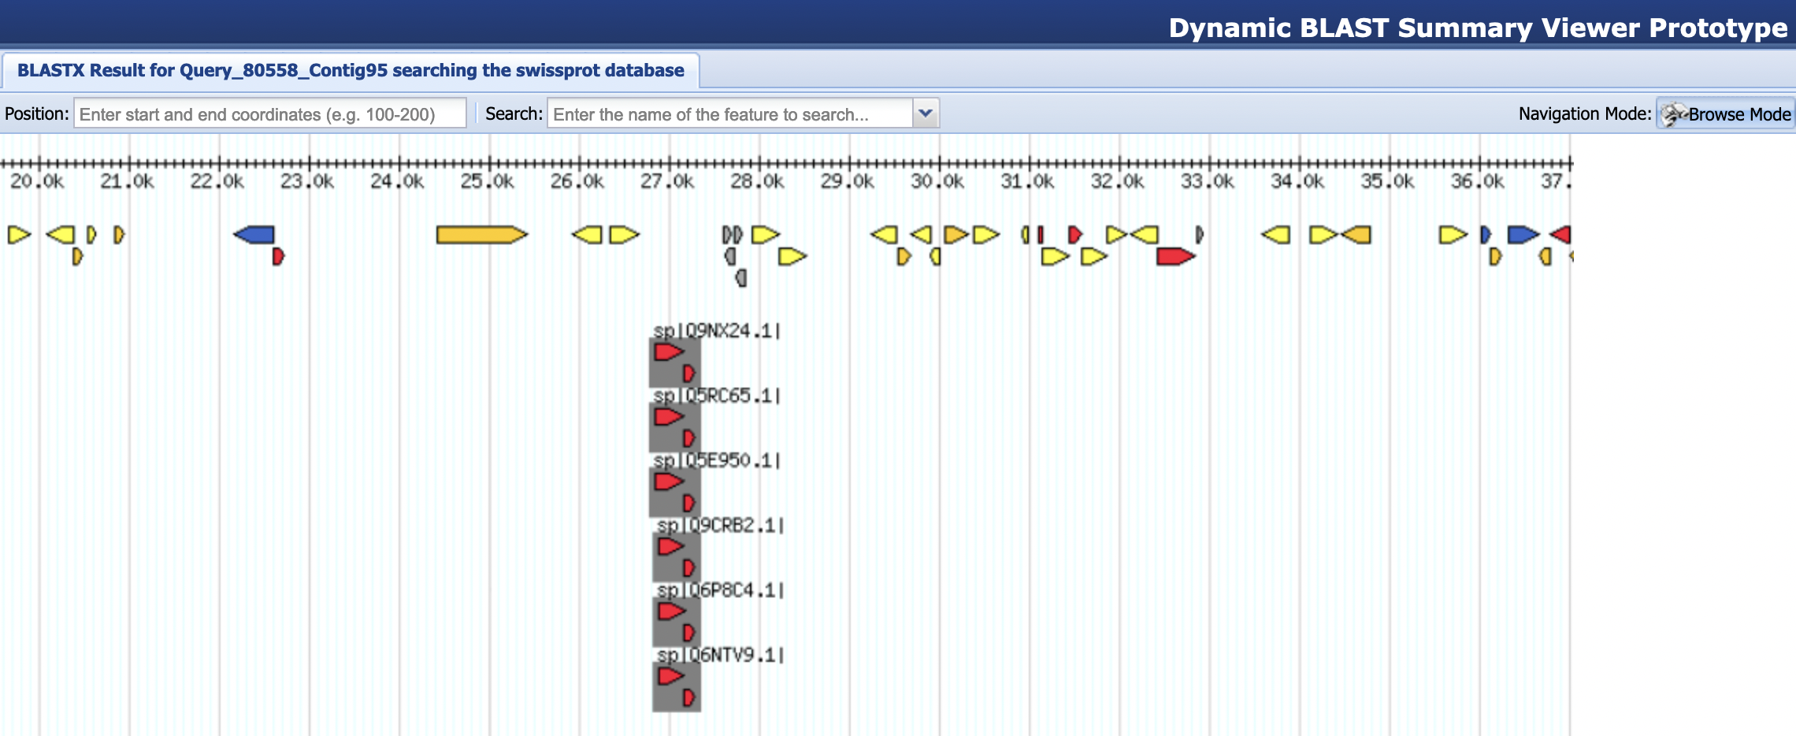Image resolution: width=1796 pixels, height=736 pixels.
Task: Select the yellow left arrow near 26.0k
Action: (x=587, y=235)
